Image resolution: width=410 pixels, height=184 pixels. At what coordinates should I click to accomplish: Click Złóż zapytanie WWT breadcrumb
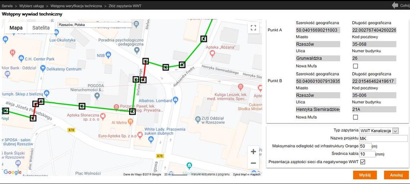[x=125, y=6]
